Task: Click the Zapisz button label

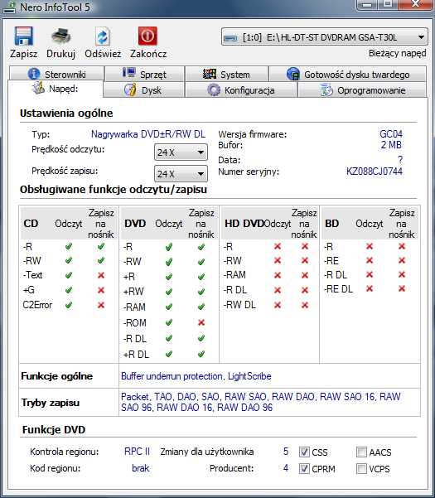Action: click(23, 54)
